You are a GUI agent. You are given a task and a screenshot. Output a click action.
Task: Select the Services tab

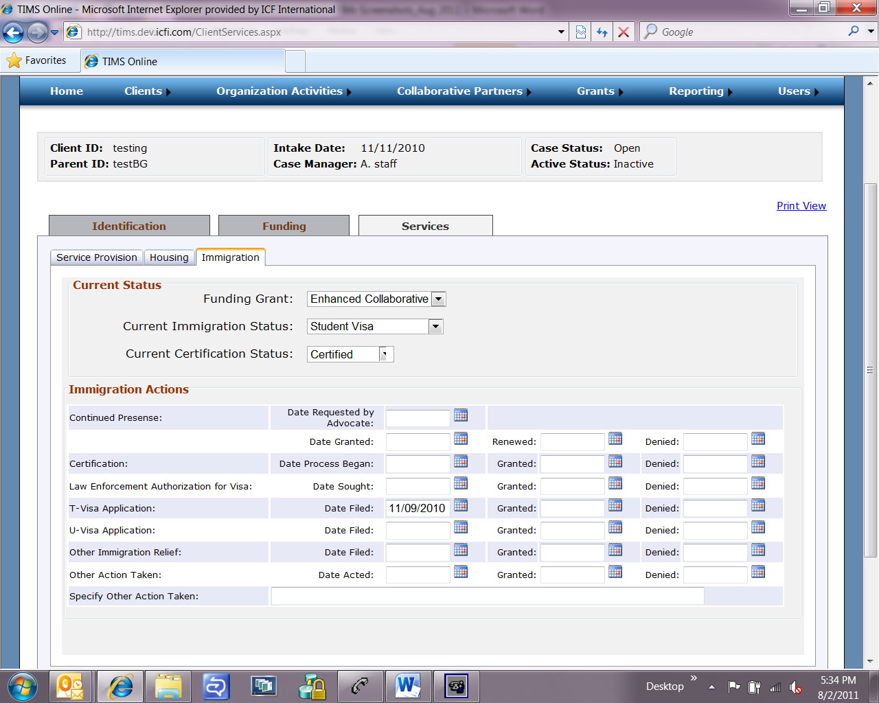coord(425,226)
